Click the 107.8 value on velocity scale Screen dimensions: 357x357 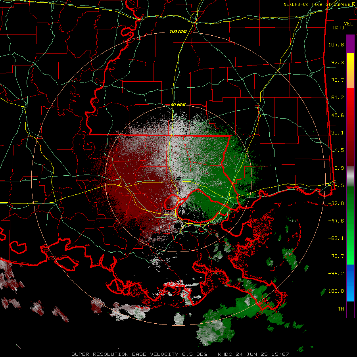point(336,44)
